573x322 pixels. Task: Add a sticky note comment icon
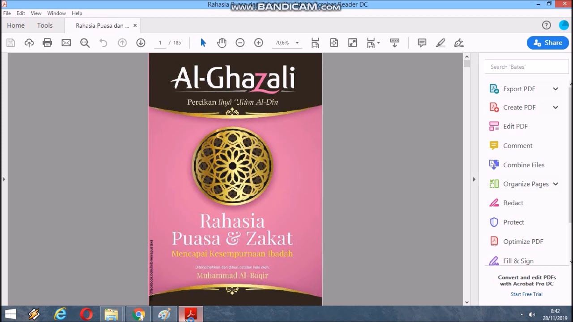pyautogui.click(x=422, y=43)
